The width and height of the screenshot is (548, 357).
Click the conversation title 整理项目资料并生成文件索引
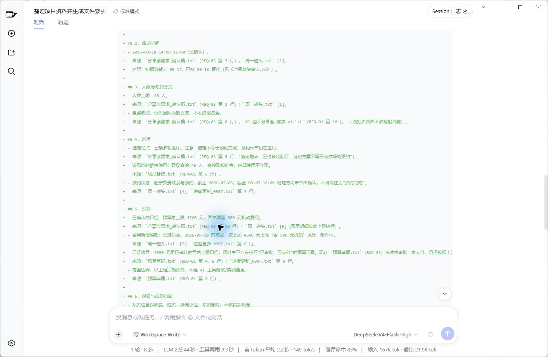(70, 11)
